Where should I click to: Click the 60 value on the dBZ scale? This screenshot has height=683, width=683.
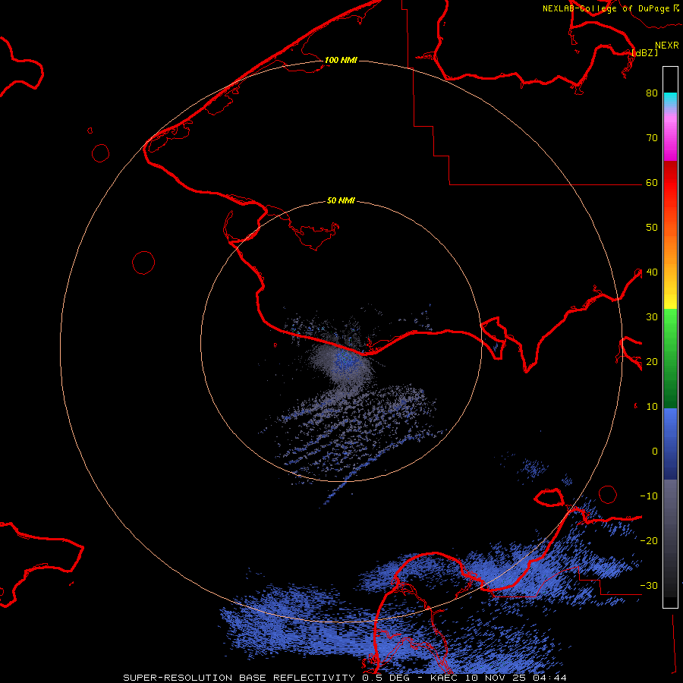click(652, 182)
